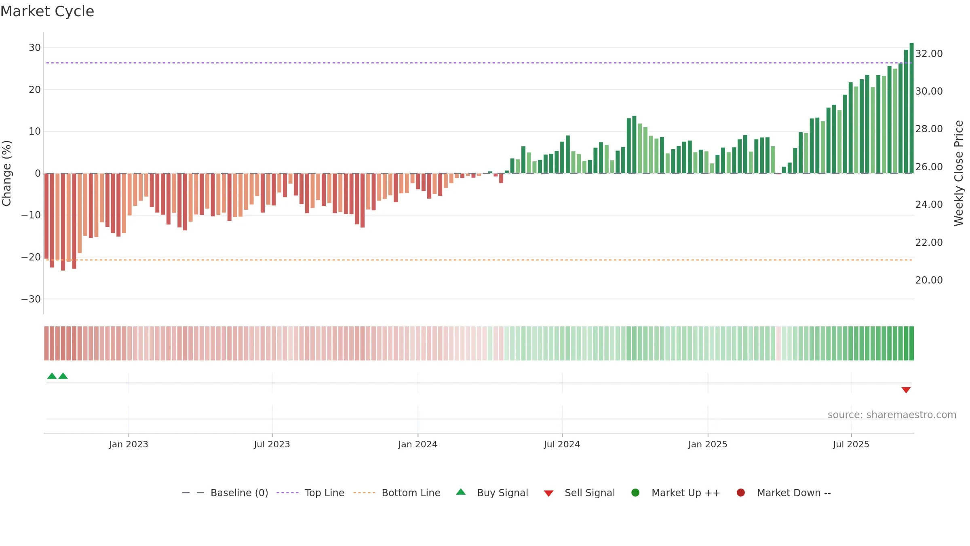This screenshot has width=970, height=546.
Task: Click the 30 percent axis tick label
Action: [x=35, y=47]
